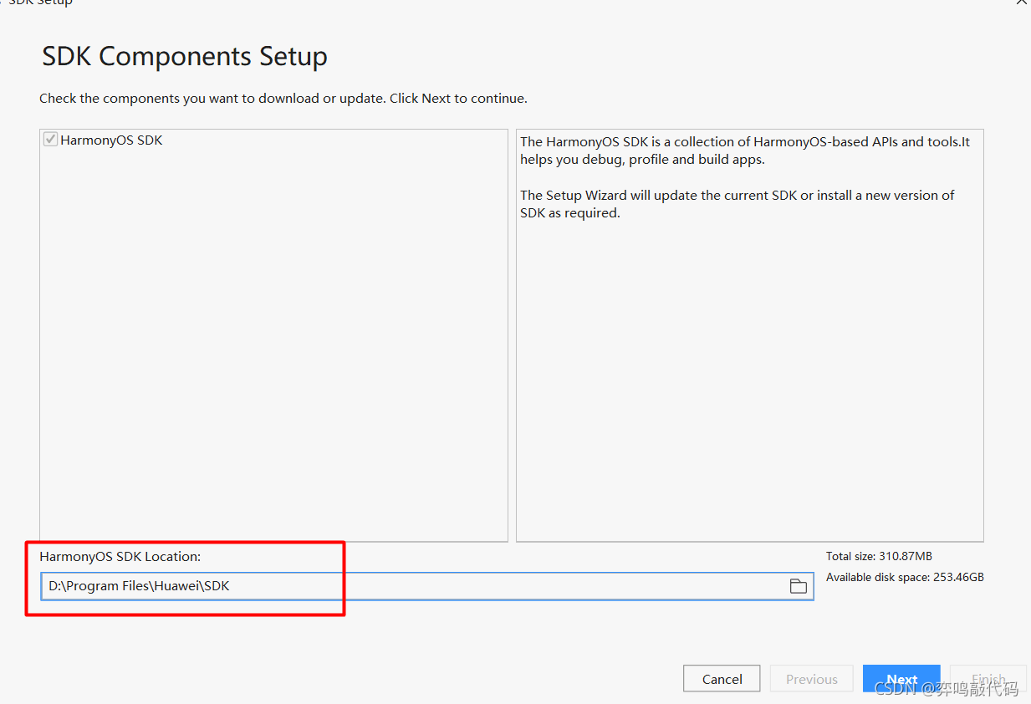
Task: Click the 'Total size: 310.87MB' text
Action: click(x=879, y=556)
